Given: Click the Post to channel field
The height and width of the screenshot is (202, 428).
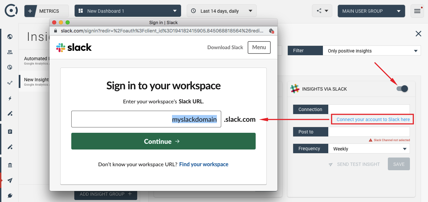Looking at the screenshot, I should (369, 132).
